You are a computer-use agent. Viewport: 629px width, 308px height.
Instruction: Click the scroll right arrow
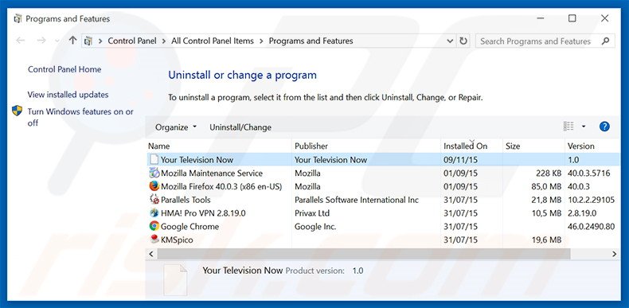[614, 254]
